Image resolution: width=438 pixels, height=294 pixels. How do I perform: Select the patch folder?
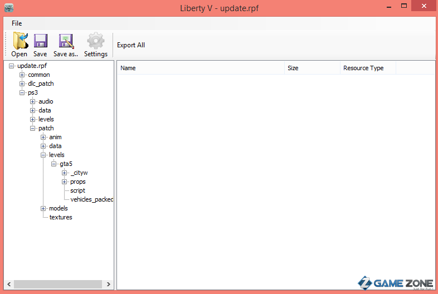(46, 129)
